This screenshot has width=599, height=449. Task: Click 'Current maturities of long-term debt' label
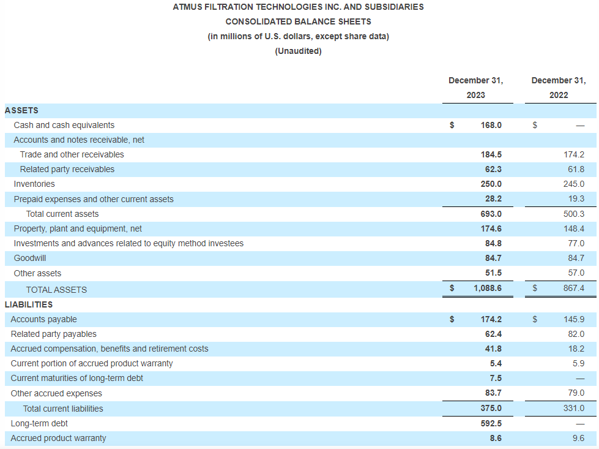(76, 378)
